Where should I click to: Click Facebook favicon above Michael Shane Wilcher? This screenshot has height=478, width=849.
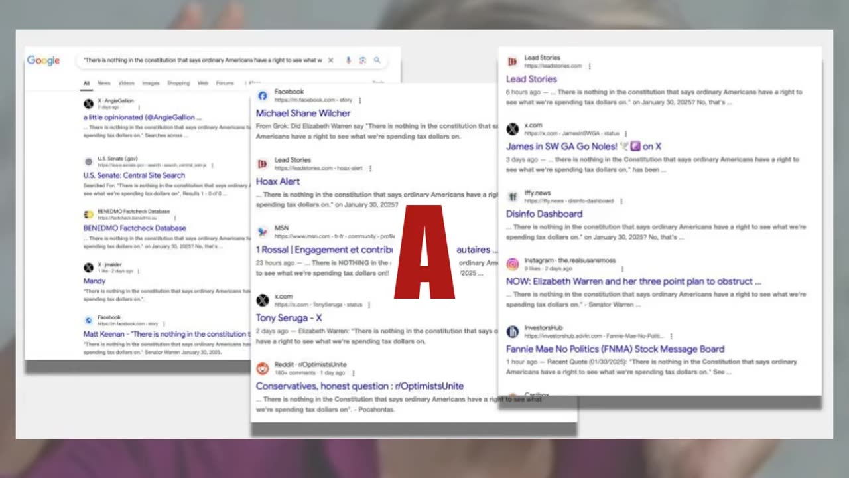click(x=262, y=96)
